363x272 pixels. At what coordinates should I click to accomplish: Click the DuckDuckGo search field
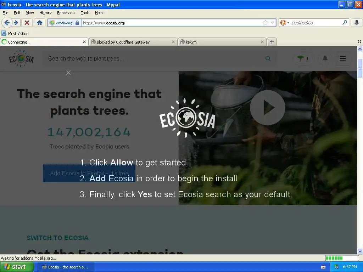coord(316,23)
